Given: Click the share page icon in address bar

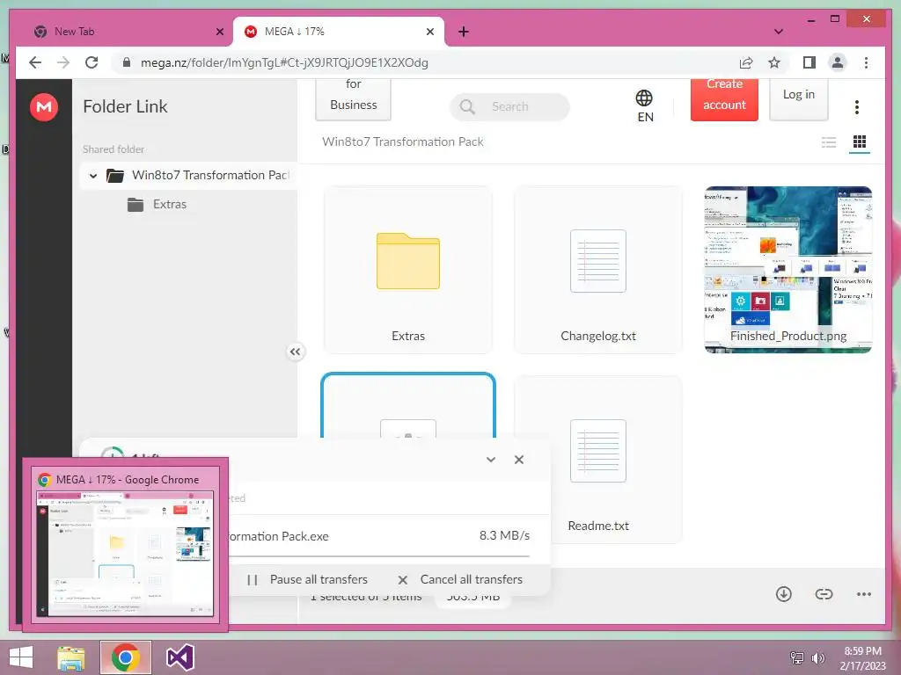Looking at the screenshot, I should [746, 62].
